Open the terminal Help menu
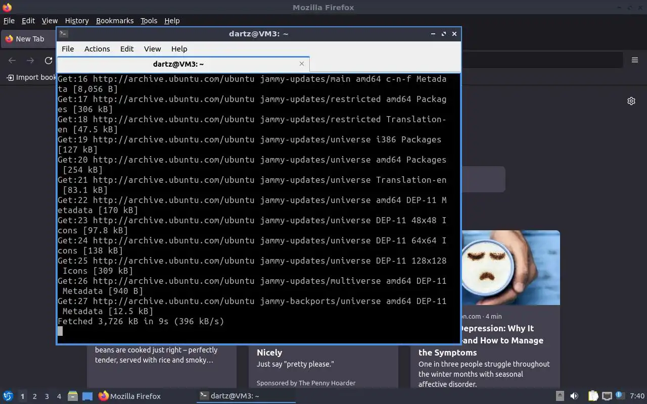The image size is (647, 404). (179, 49)
